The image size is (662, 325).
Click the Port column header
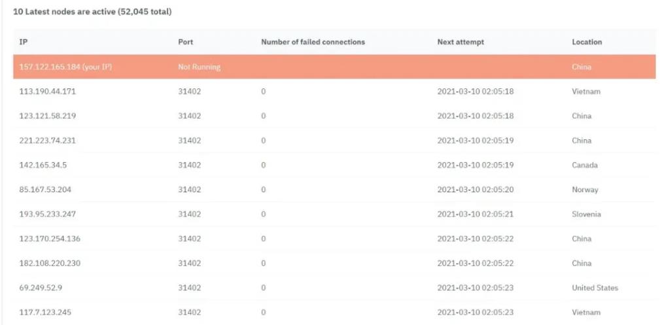pos(185,42)
